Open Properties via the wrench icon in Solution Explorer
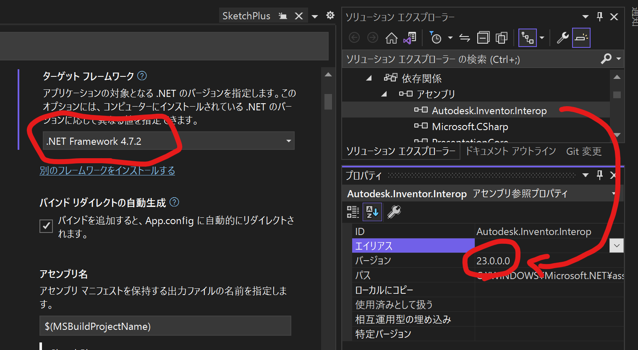Screen dimensions: 638x350 pyautogui.click(x=562, y=37)
